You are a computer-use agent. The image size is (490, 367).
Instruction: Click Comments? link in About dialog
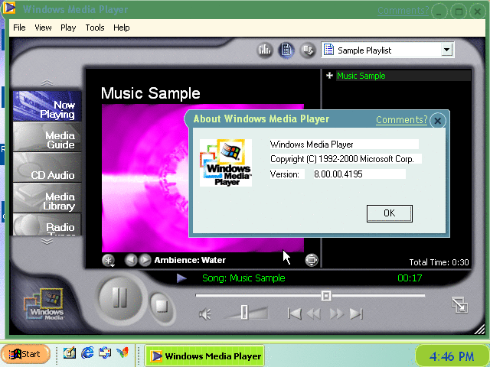pos(401,120)
